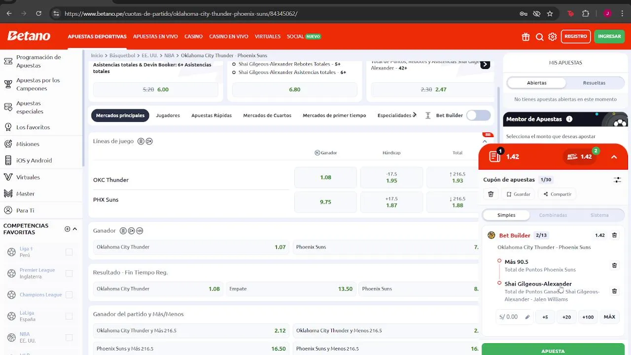Open bet slip settings sliders icon
Viewport: 631px width, 355px height.
617,180
